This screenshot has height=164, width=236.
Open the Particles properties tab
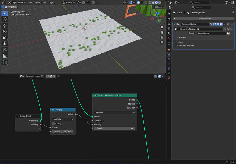[169, 59]
